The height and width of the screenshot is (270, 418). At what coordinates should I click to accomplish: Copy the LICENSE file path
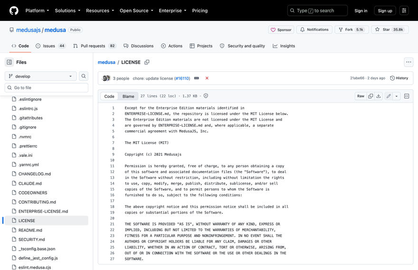click(x=147, y=62)
